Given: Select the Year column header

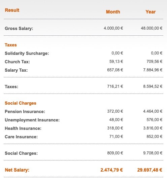Looking at the screenshot, I should coord(151,12).
